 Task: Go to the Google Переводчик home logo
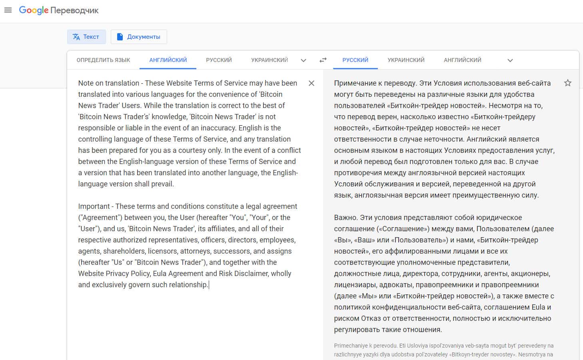pyautogui.click(x=59, y=10)
